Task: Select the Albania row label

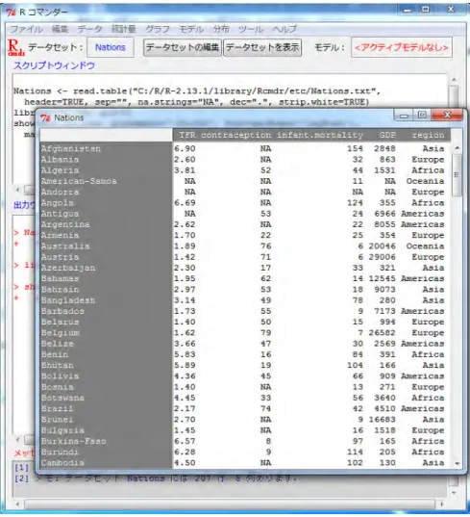Action: (x=60, y=160)
